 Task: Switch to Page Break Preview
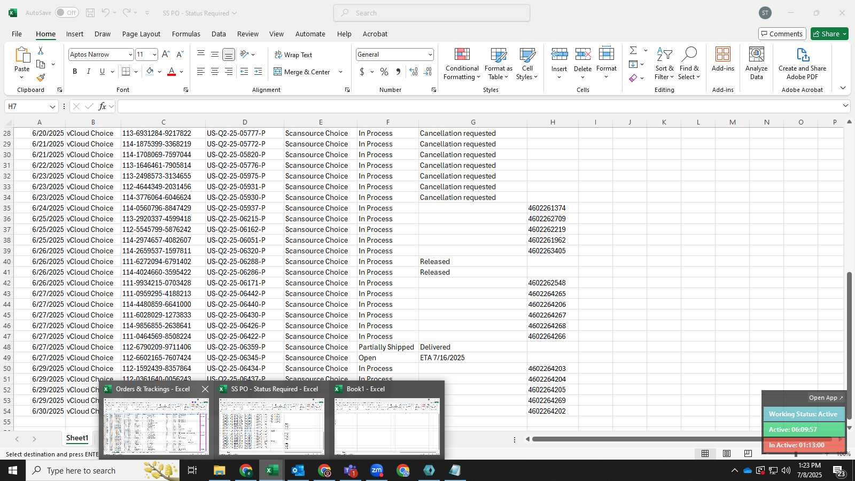(x=748, y=453)
